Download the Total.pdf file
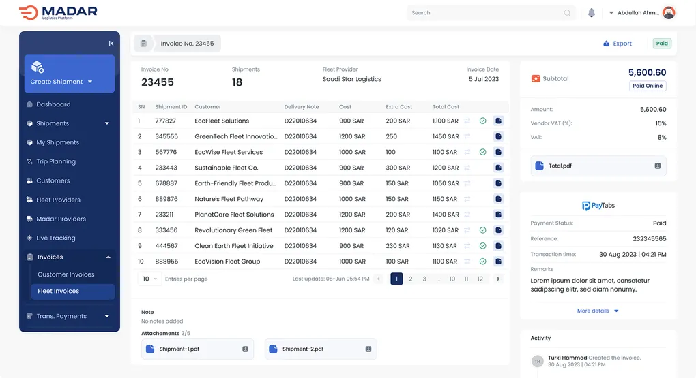Image resolution: width=696 pixels, height=378 pixels. (x=658, y=166)
